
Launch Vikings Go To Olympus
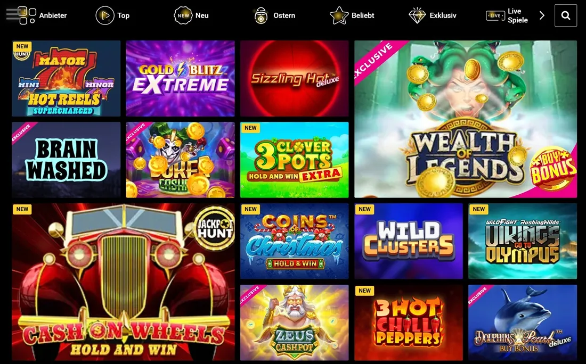point(523,241)
